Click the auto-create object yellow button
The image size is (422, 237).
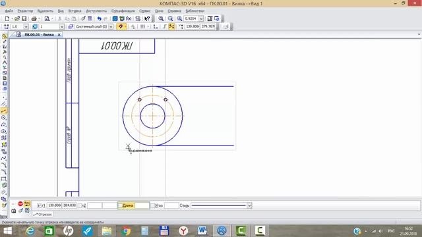(27, 203)
